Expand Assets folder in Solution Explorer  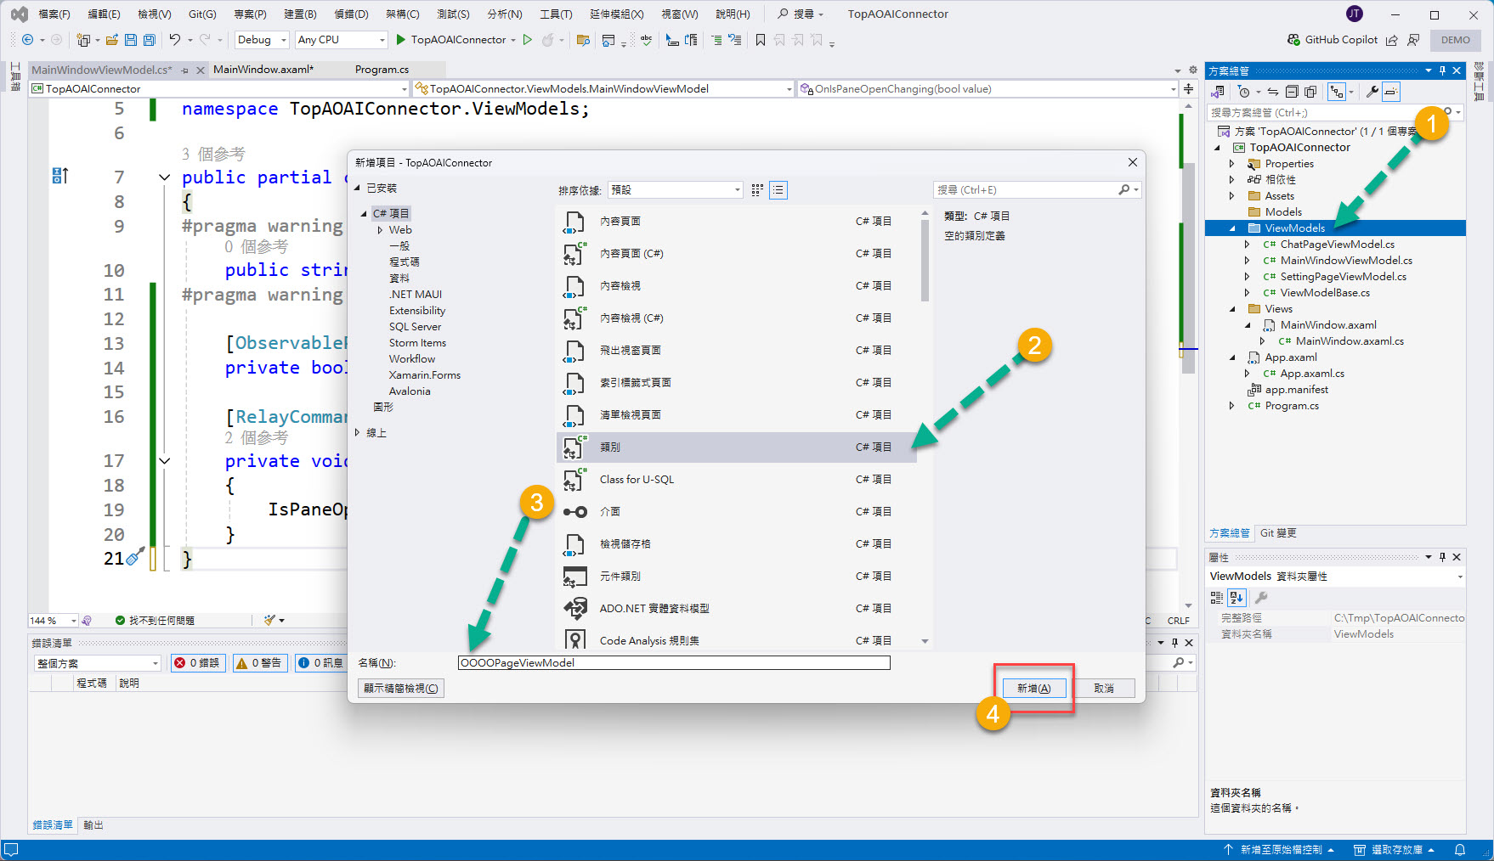tap(1231, 196)
